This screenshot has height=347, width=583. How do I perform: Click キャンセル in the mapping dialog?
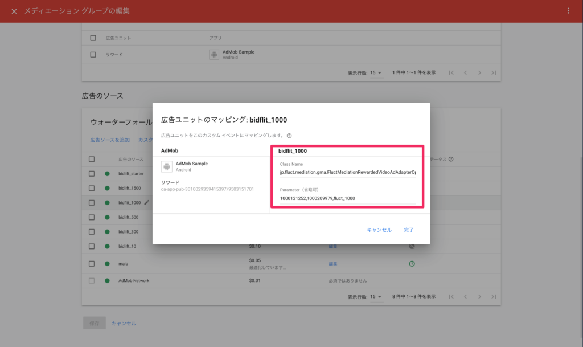coord(379,230)
